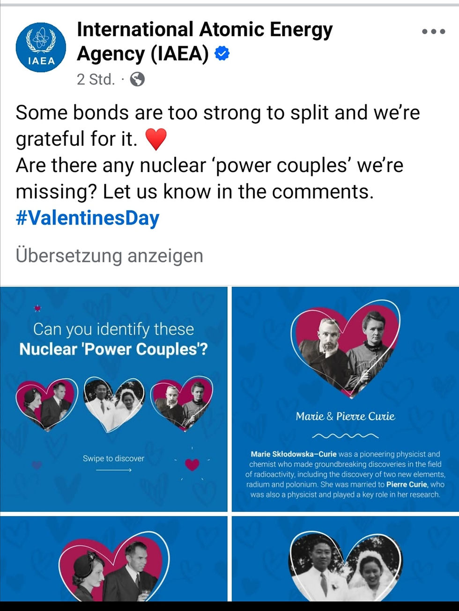459x611 pixels.
Task: Open the #ValentinesDay hashtag page
Action: click(87, 217)
